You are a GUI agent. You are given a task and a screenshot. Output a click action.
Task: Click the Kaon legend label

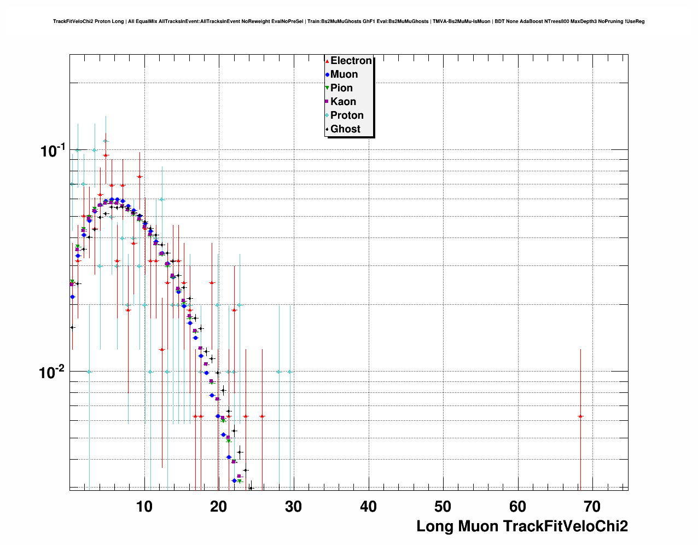[x=343, y=102]
